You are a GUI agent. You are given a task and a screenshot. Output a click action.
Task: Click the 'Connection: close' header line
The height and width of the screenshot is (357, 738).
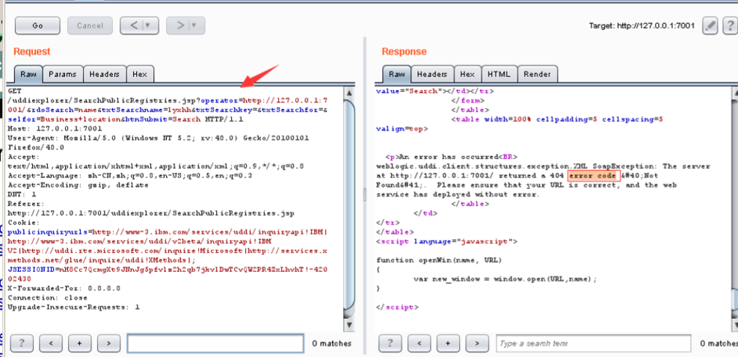(48, 298)
